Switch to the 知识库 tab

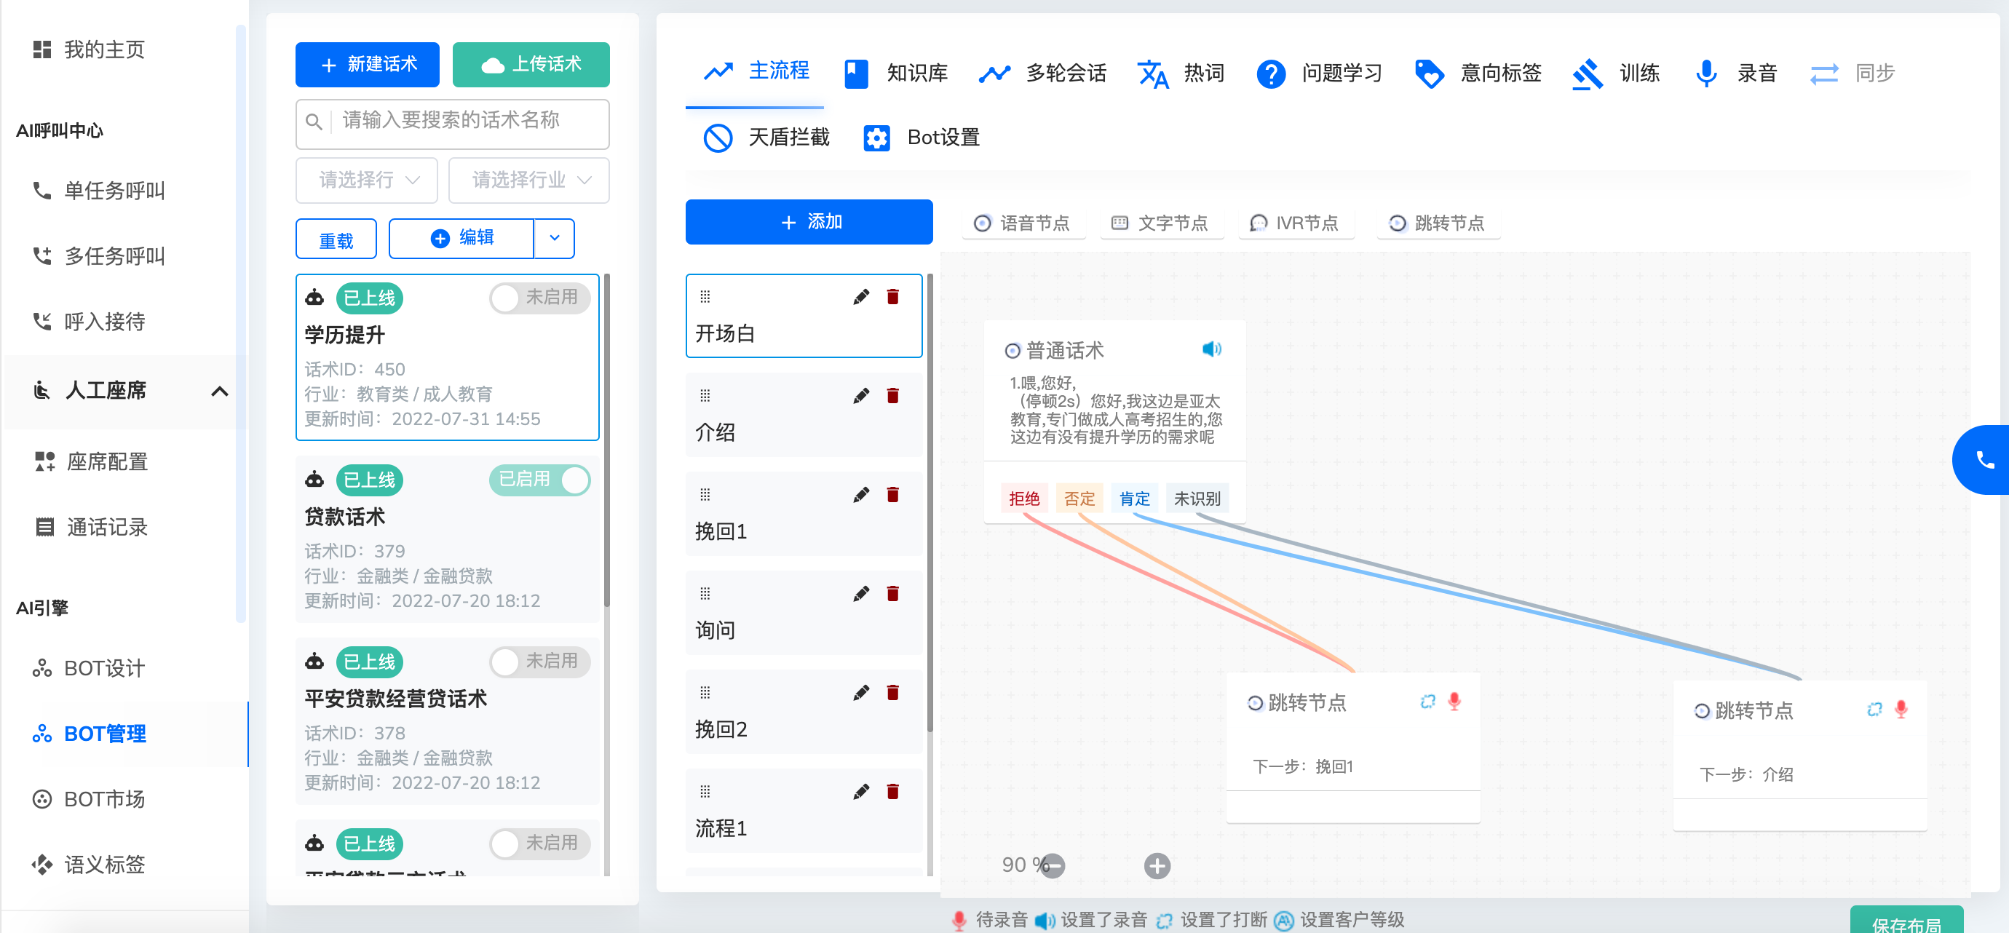coord(896,74)
